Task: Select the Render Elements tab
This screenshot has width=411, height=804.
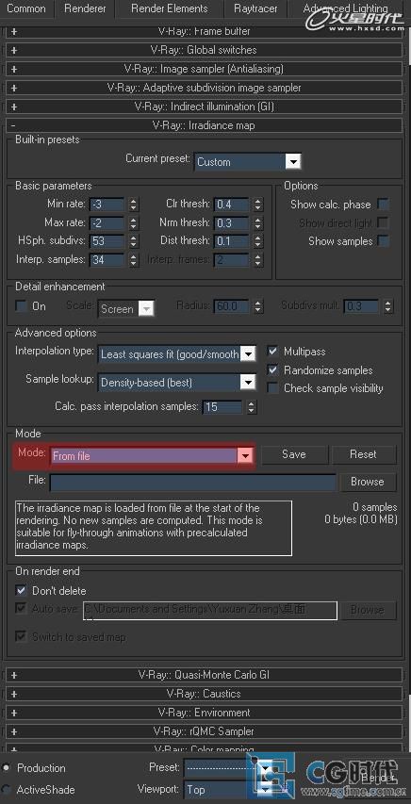Action: [170, 8]
